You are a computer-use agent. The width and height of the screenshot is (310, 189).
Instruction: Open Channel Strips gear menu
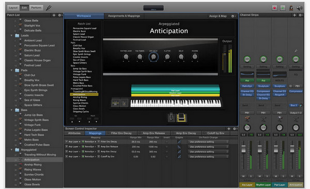pyautogui.click(x=300, y=15)
